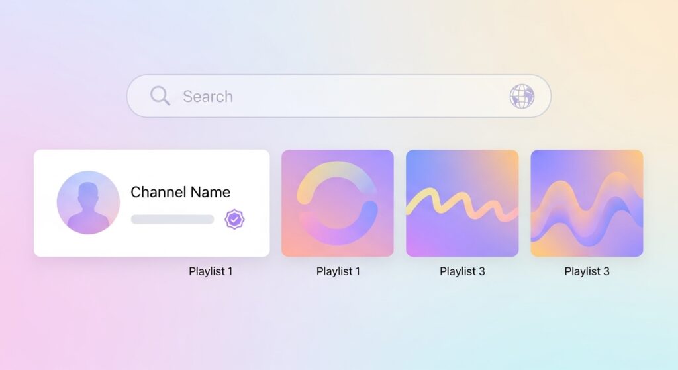Focus the Search input field
Image resolution: width=678 pixels, height=370 pixels.
point(339,96)
